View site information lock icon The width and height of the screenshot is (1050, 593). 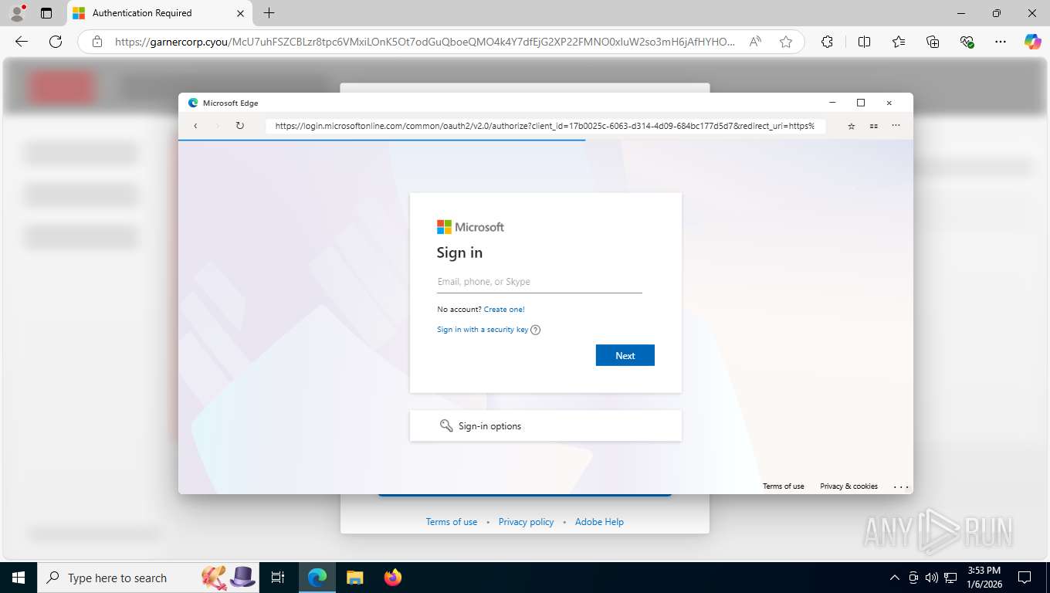tap(97, 42)
